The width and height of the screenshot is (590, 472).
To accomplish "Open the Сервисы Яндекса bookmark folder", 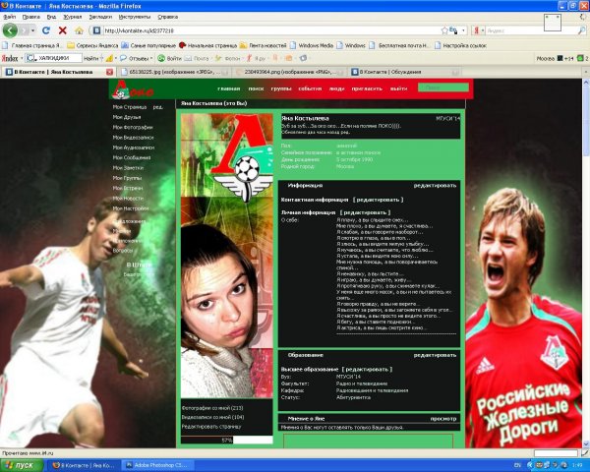I will coord(92,45).
